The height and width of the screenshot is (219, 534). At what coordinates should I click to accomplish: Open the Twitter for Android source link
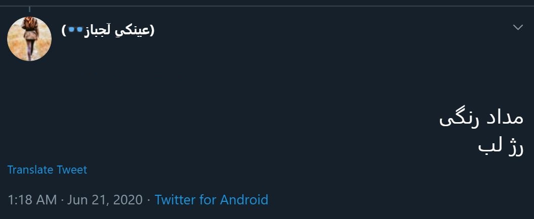tap(211, 200)
